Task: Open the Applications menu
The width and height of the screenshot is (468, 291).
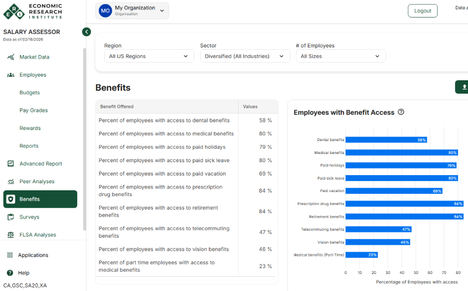Action: point(33,255)
